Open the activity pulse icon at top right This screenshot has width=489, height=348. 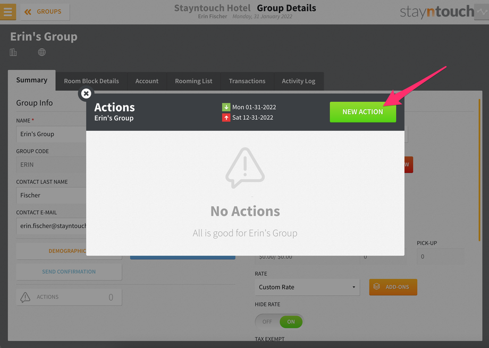click(482, 12)
